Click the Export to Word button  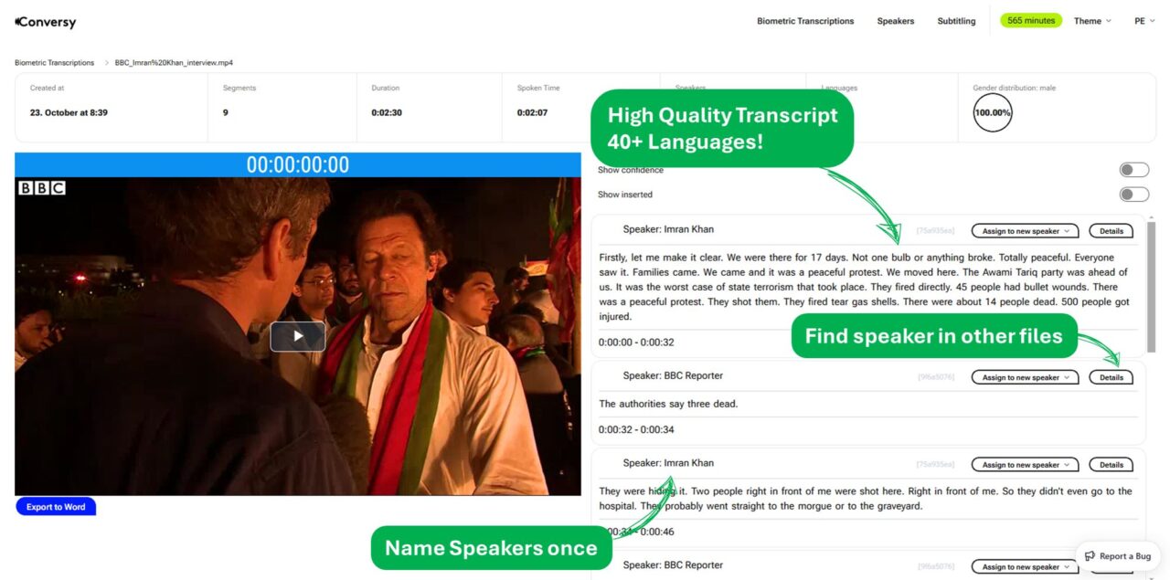(x=56, y=507)
